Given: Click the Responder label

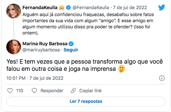Looking at the screenshot, I should [52, 91].
